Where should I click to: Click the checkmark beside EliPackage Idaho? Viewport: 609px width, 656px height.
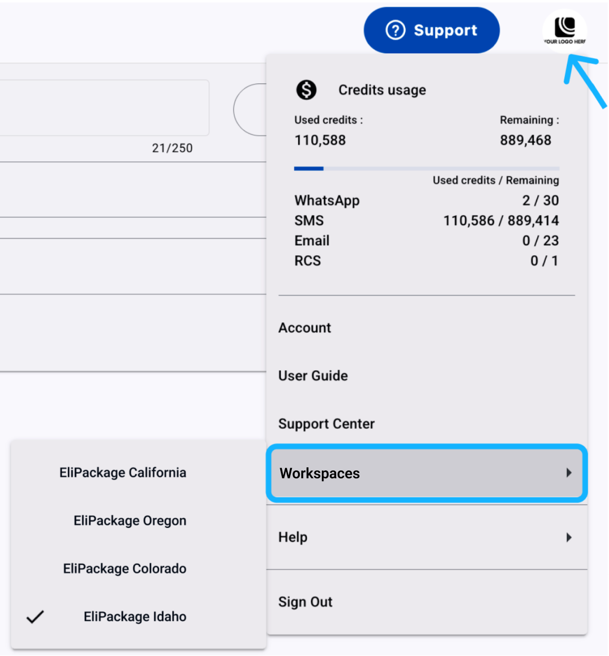(35, 616)
